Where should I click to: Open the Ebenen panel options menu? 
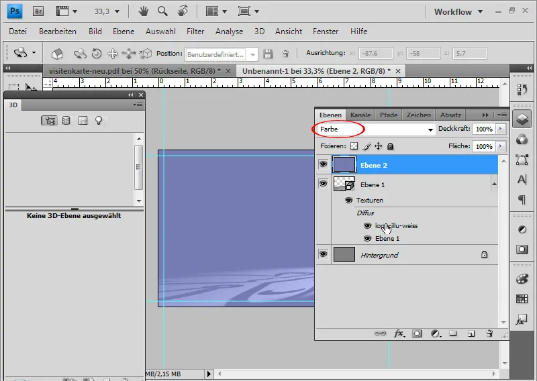pos(502,115)
